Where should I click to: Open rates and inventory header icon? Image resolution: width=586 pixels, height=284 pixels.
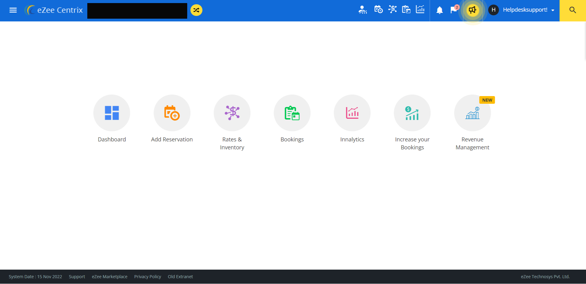coord(392,9)
